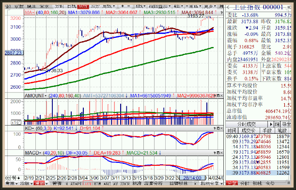
Task: Select the 30分 period tab
Action: (95, 6)
